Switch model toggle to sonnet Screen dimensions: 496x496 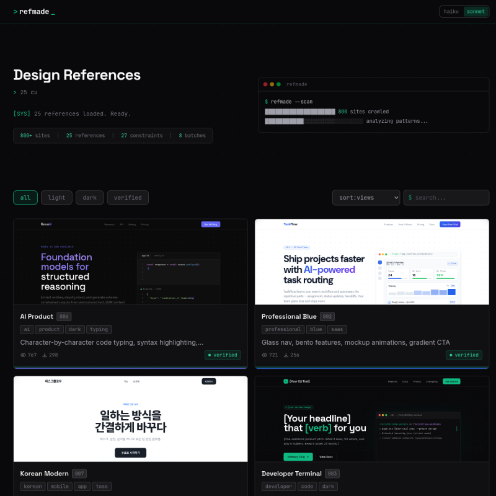pyautogui.click(x=476, y=12)
